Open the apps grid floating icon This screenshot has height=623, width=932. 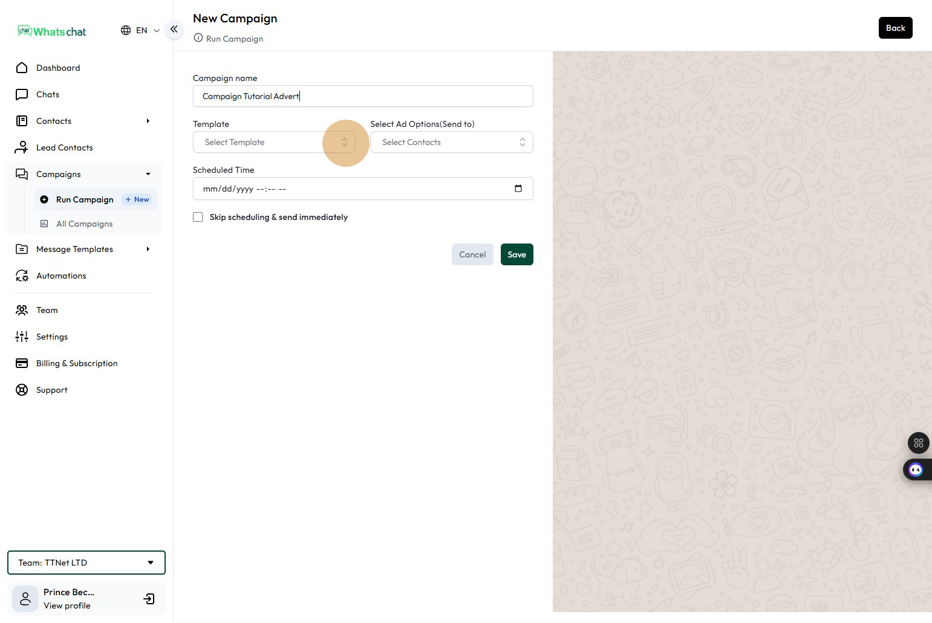pos(918,443)
